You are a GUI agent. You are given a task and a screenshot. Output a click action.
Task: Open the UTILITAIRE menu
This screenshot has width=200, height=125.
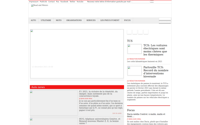pyautogui.click(x=46, y=20)
